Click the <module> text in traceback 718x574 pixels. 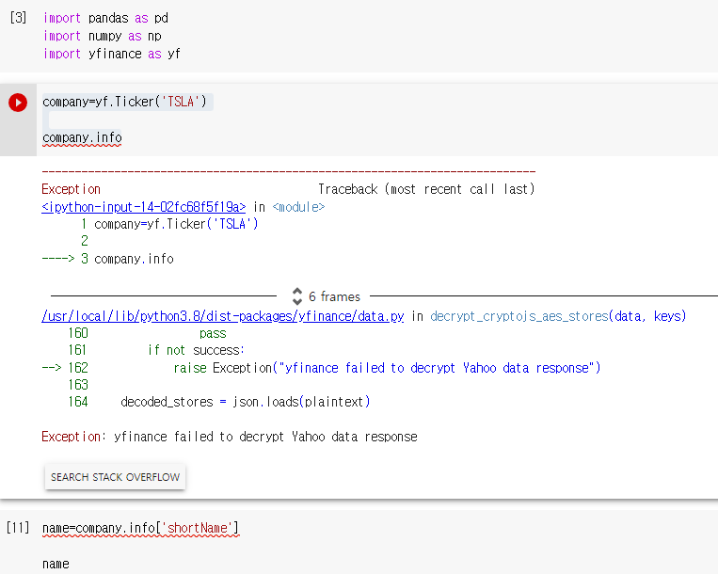coord(298,207)
